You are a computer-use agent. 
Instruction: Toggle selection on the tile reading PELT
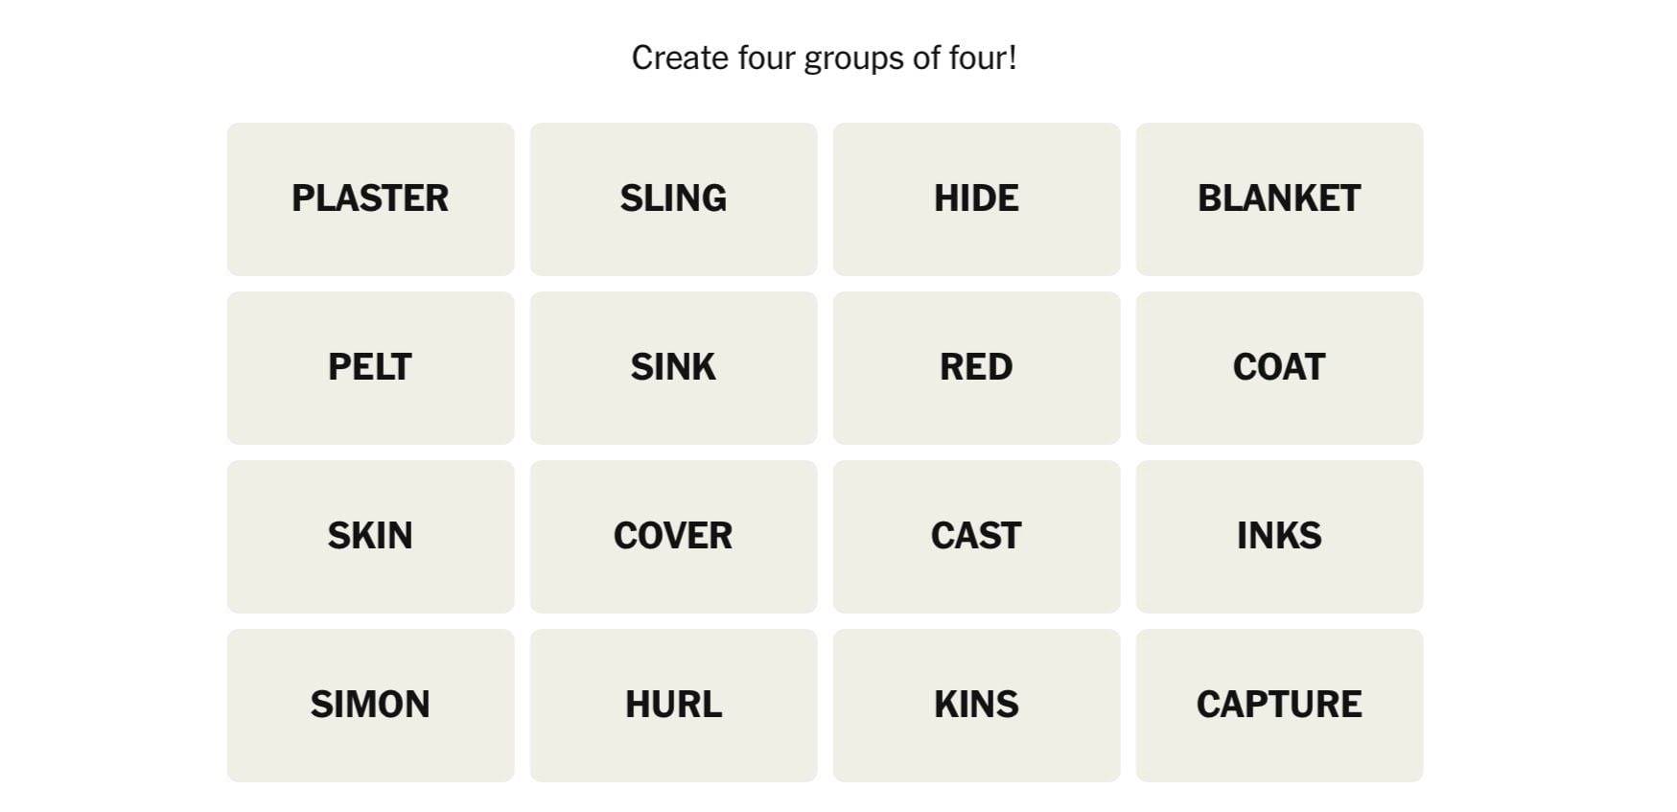370,367
